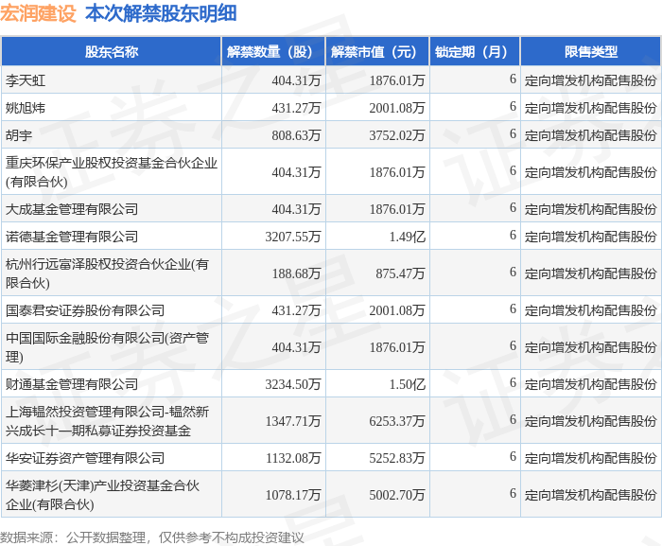This screenshot has width=662, height=546.
Task: Click the 本次解禁股东明细 heading
Action: tap(161, 13)
